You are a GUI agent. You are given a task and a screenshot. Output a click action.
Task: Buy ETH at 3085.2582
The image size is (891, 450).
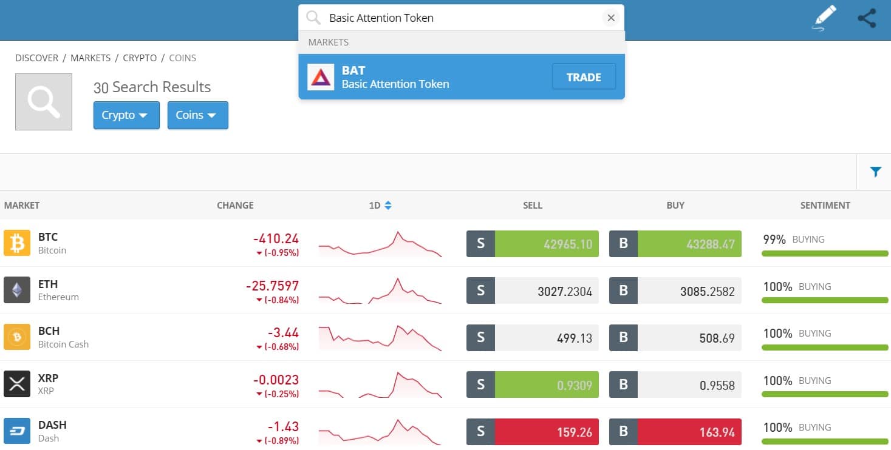[x=690, y=290]
